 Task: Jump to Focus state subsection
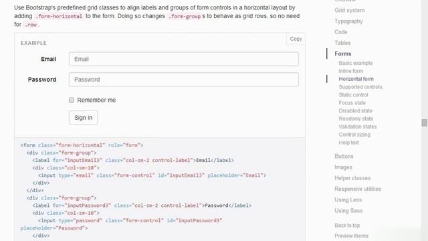point(352,102)
